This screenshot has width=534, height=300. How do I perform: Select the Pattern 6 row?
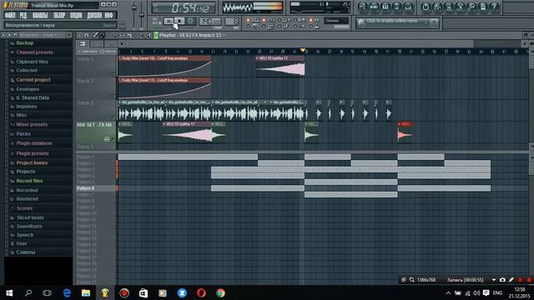pyautogui.click(x=96, y=188)
